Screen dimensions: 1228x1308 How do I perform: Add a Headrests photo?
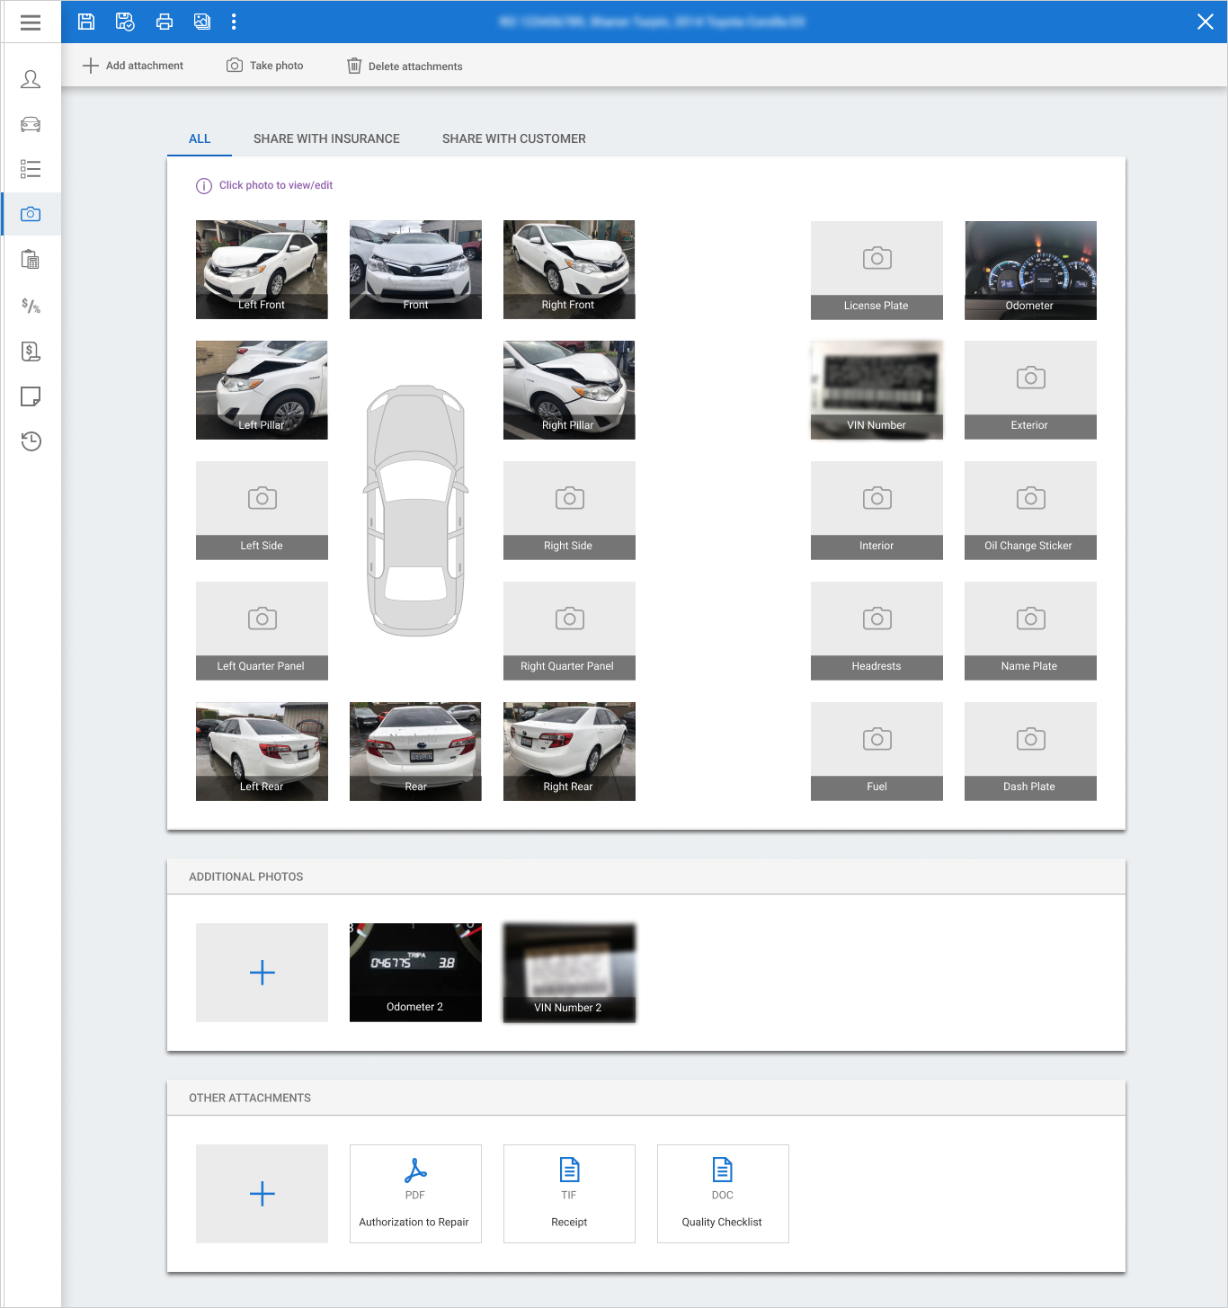877,631
